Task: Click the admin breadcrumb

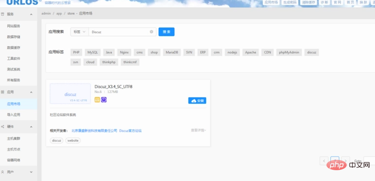Action: 46,13
